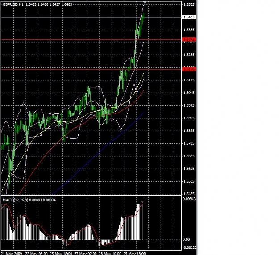Click the 1.5485 price scale value
279x255 pixels.
(189, 194)
